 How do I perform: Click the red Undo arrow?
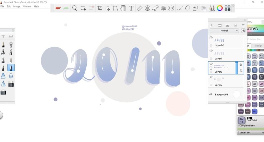click(x=58, y=8)
